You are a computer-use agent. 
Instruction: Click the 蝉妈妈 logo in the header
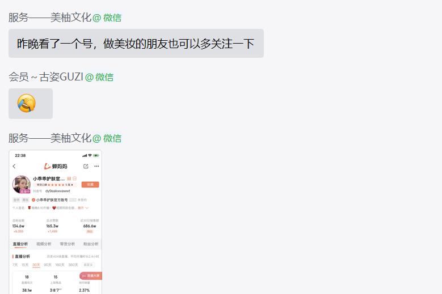56,167
